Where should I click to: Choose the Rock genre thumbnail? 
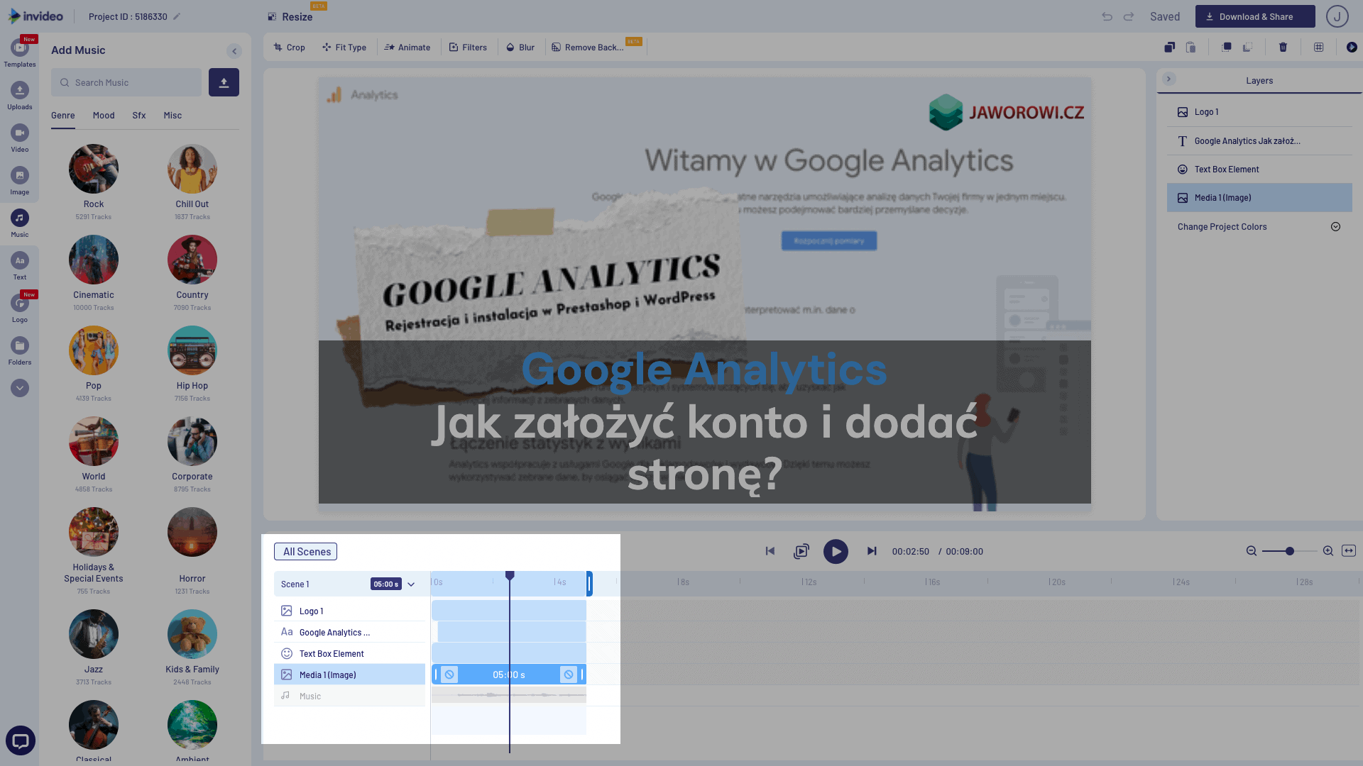point(94,169)
